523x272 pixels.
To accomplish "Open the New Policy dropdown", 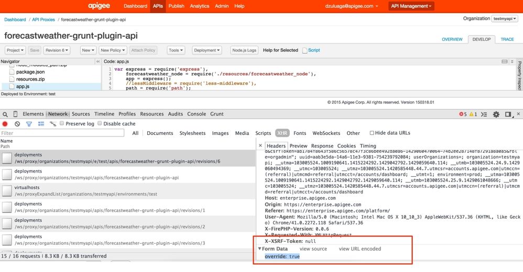I will tap(113, 50).
